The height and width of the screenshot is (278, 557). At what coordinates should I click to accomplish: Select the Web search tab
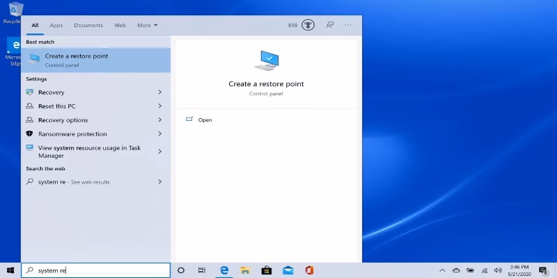tap(120, 25)
